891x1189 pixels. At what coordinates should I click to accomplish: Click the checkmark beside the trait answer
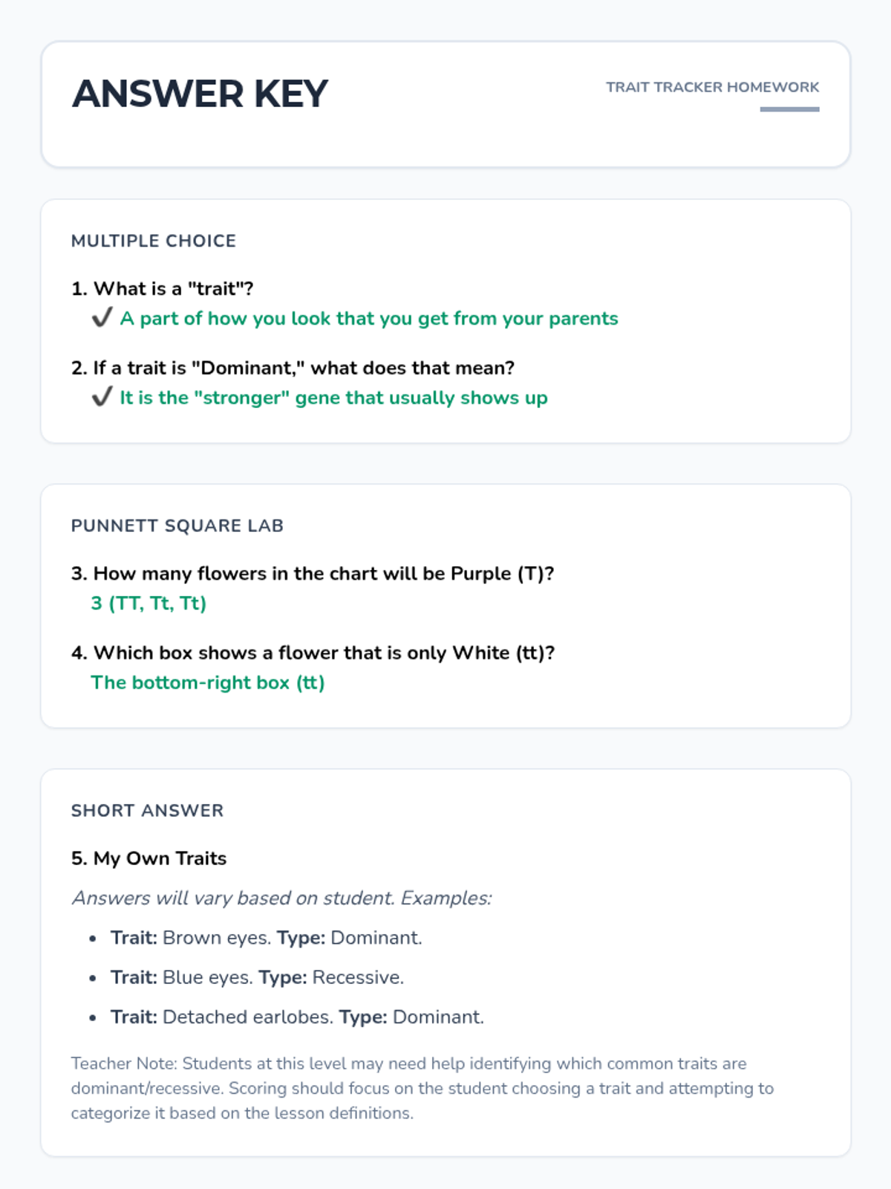tap(102, 318)
